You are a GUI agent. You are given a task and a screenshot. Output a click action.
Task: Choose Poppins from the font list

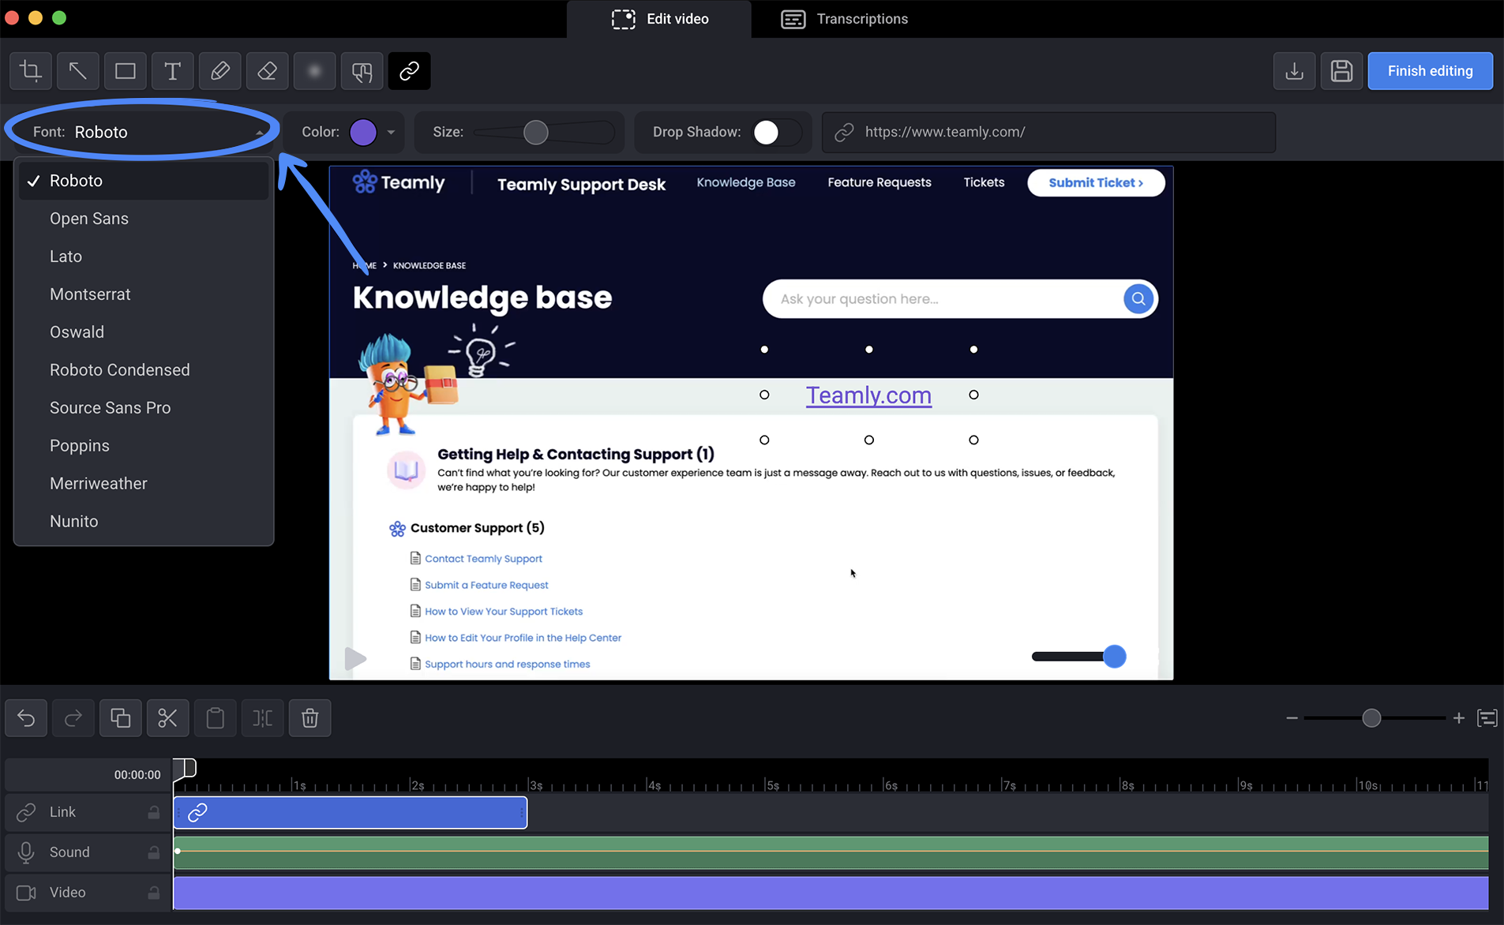tap(144, 446)
